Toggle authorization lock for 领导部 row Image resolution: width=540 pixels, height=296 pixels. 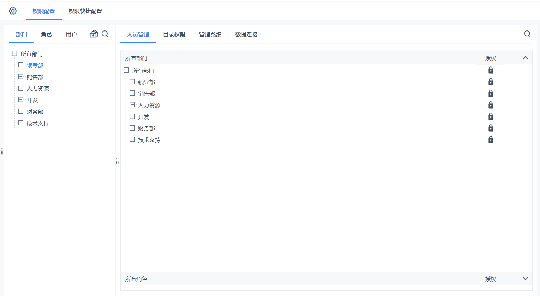click(491, 82)
